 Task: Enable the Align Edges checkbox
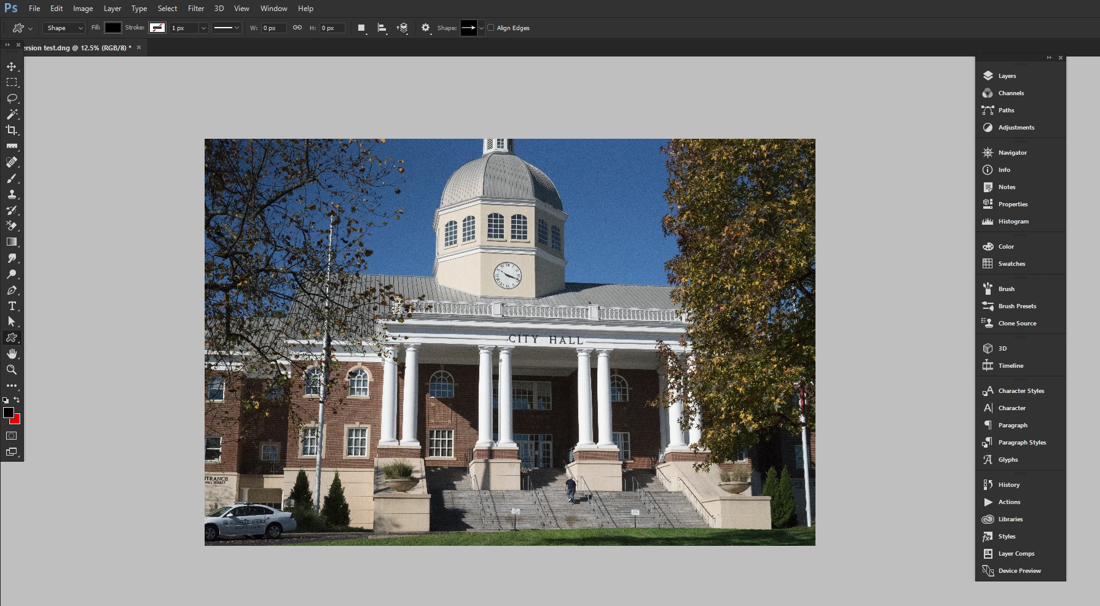491,28
